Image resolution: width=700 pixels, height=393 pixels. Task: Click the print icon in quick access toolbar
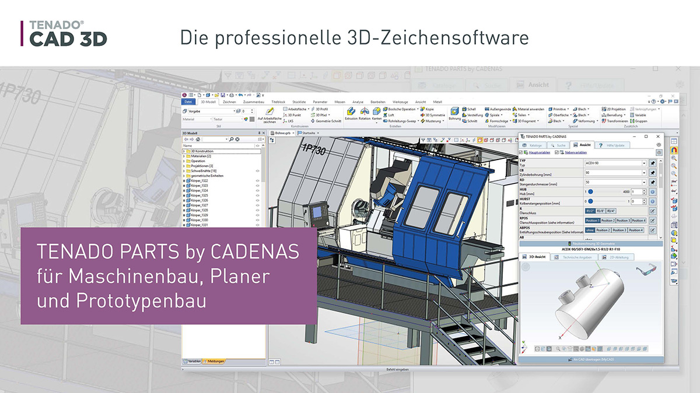232,95
